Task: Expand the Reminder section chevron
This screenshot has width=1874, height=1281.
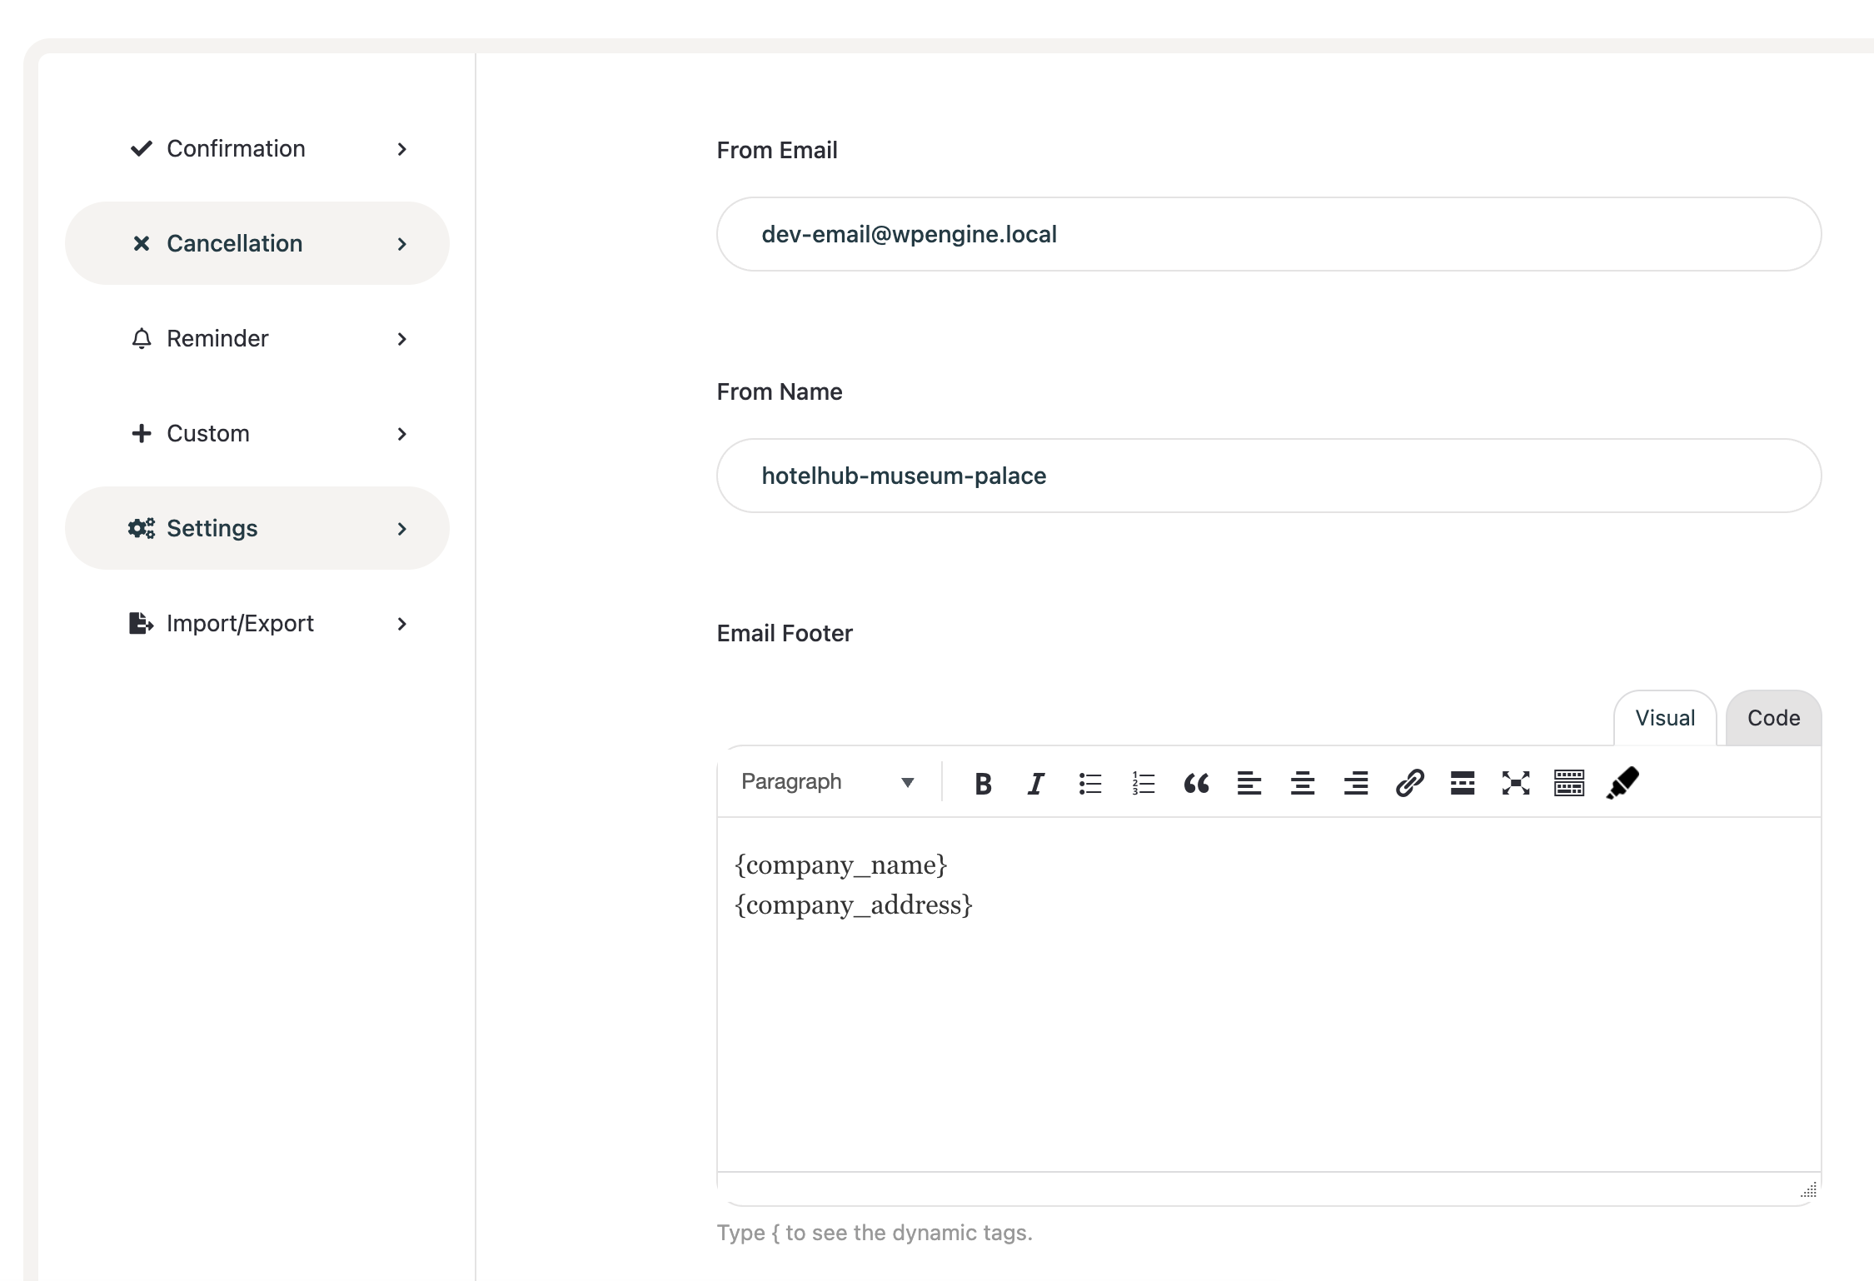Action: tap(402, 339)
